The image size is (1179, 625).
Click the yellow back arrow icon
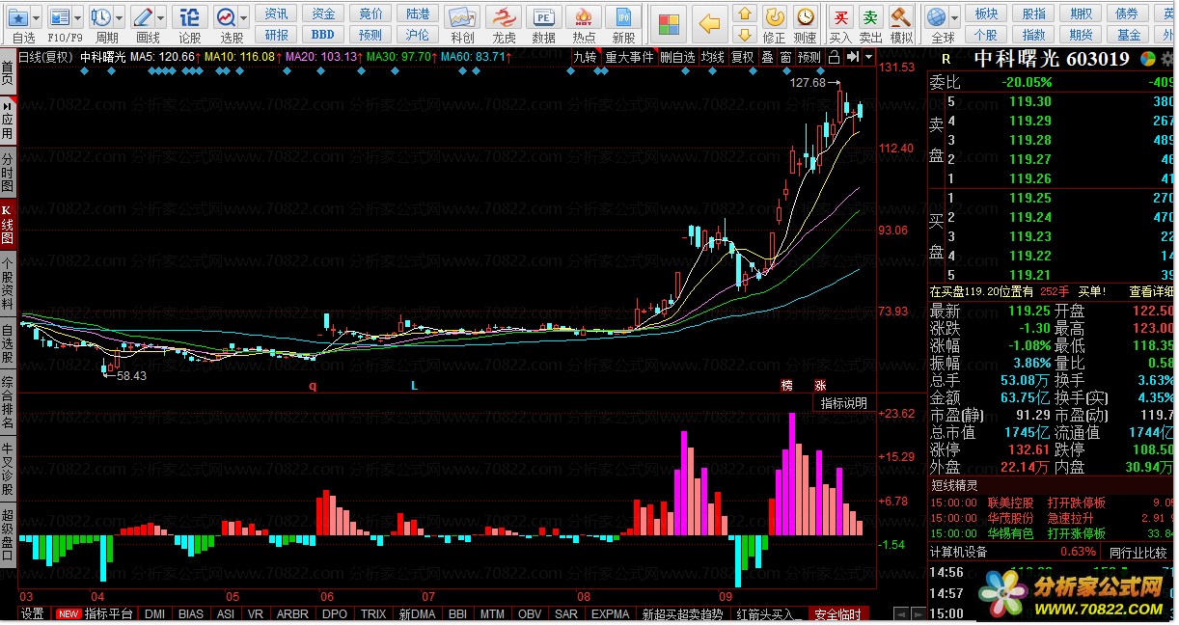(710, 23)
